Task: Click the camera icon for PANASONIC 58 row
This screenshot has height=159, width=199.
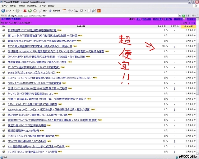Action: coord(4,51)
